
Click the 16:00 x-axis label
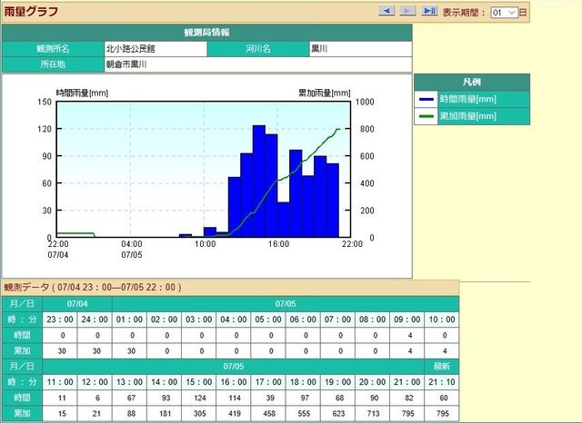279,244
